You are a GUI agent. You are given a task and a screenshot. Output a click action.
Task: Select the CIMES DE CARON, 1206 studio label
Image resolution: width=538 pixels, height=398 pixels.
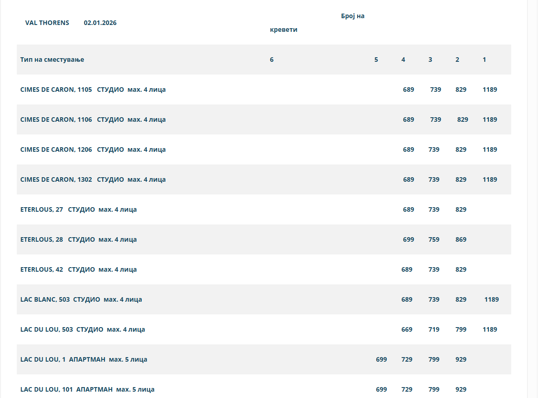pyautogui.click(x=93, y=149)
